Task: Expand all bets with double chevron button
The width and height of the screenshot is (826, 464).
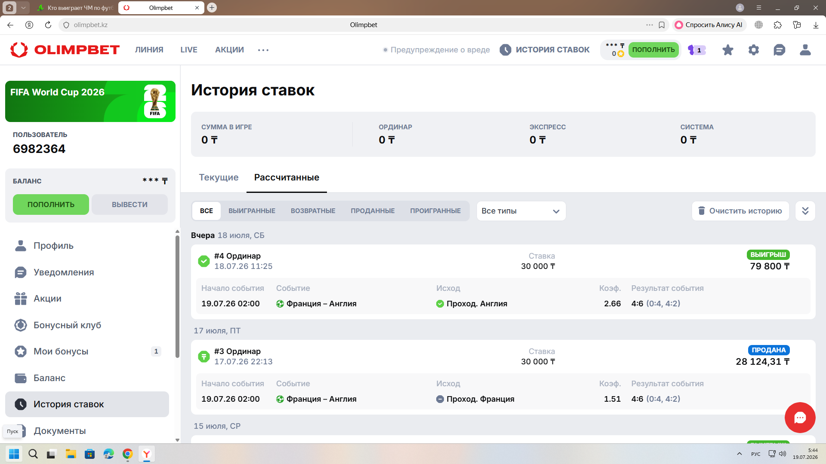Action: 805,211
